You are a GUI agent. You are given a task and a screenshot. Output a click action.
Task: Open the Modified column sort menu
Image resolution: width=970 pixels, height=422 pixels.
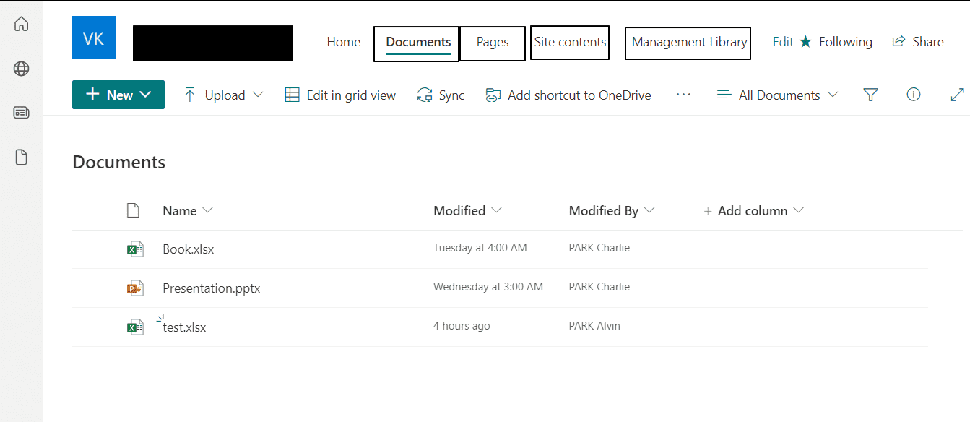[x=467, y=211]
